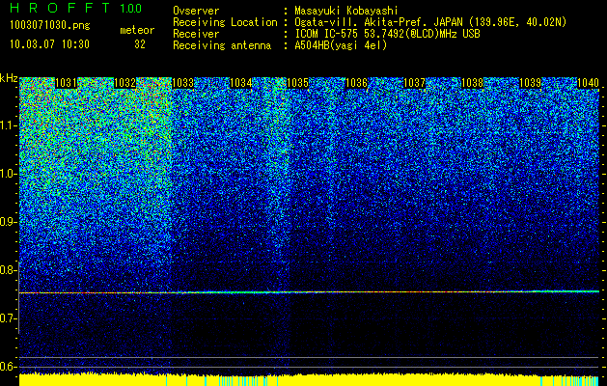Screen dimensions: 607x386
Task: Click the ICOM IC-575 53.7492 MHz receiver text
Action: coord(387,34)
